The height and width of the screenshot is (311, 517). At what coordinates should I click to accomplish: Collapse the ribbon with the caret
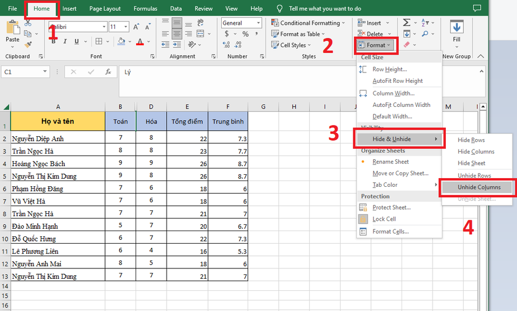coord(481,56)
